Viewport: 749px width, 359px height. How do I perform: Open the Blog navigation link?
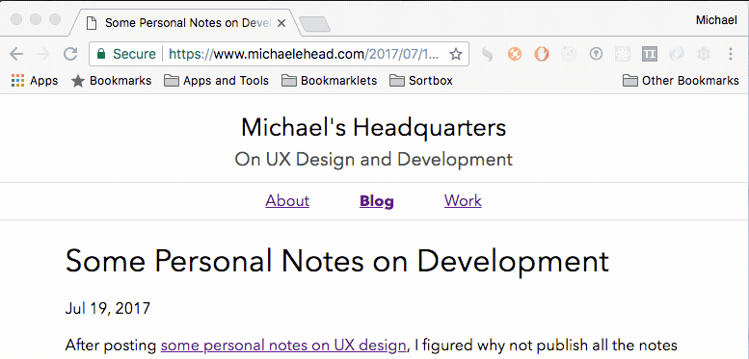pos(377,201)
